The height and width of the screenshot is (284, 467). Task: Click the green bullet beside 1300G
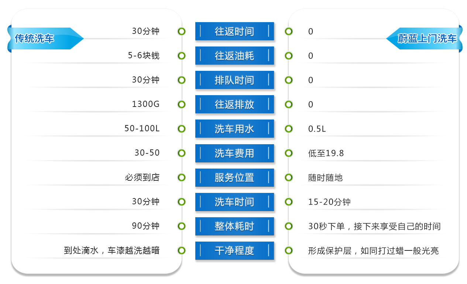[x=181, y=104]
